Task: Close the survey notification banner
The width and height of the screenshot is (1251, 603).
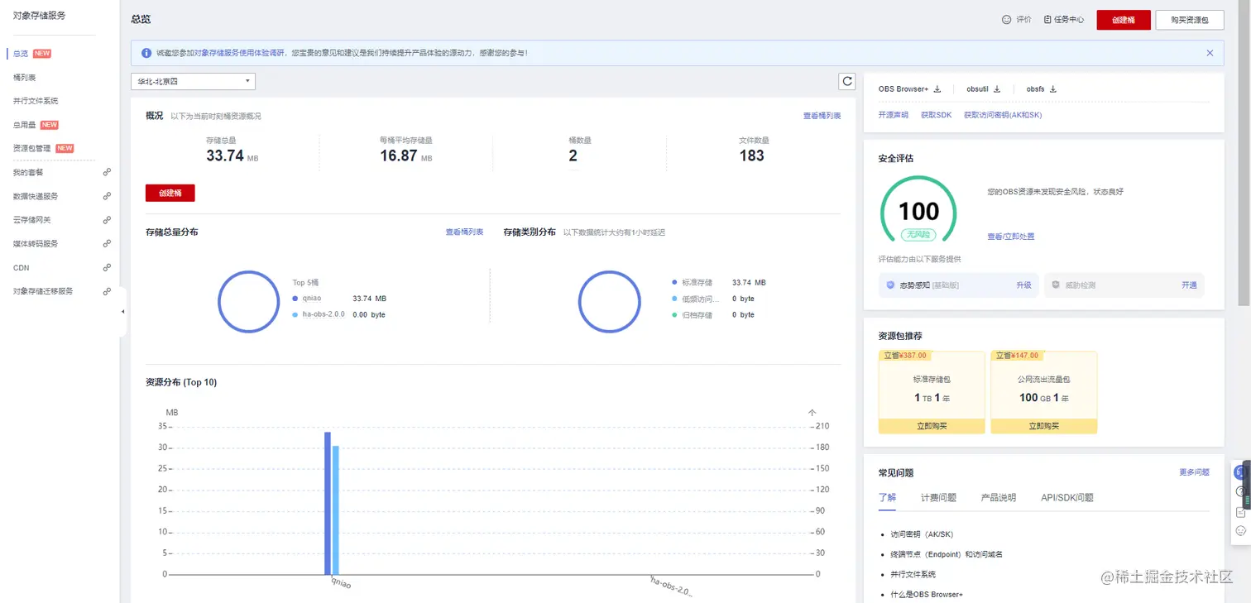Action: pyautogui.click(x=1210, y=53)
